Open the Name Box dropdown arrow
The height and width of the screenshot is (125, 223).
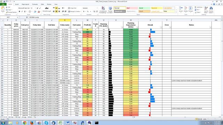coord(17,17)
